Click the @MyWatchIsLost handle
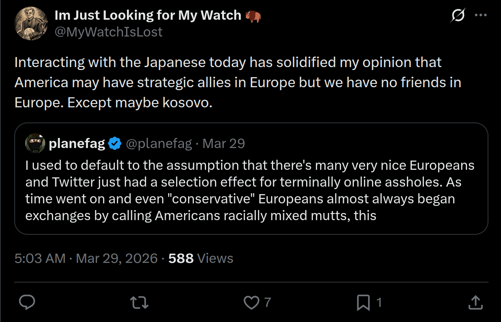501x322 pixels. [x=108, y=32]
